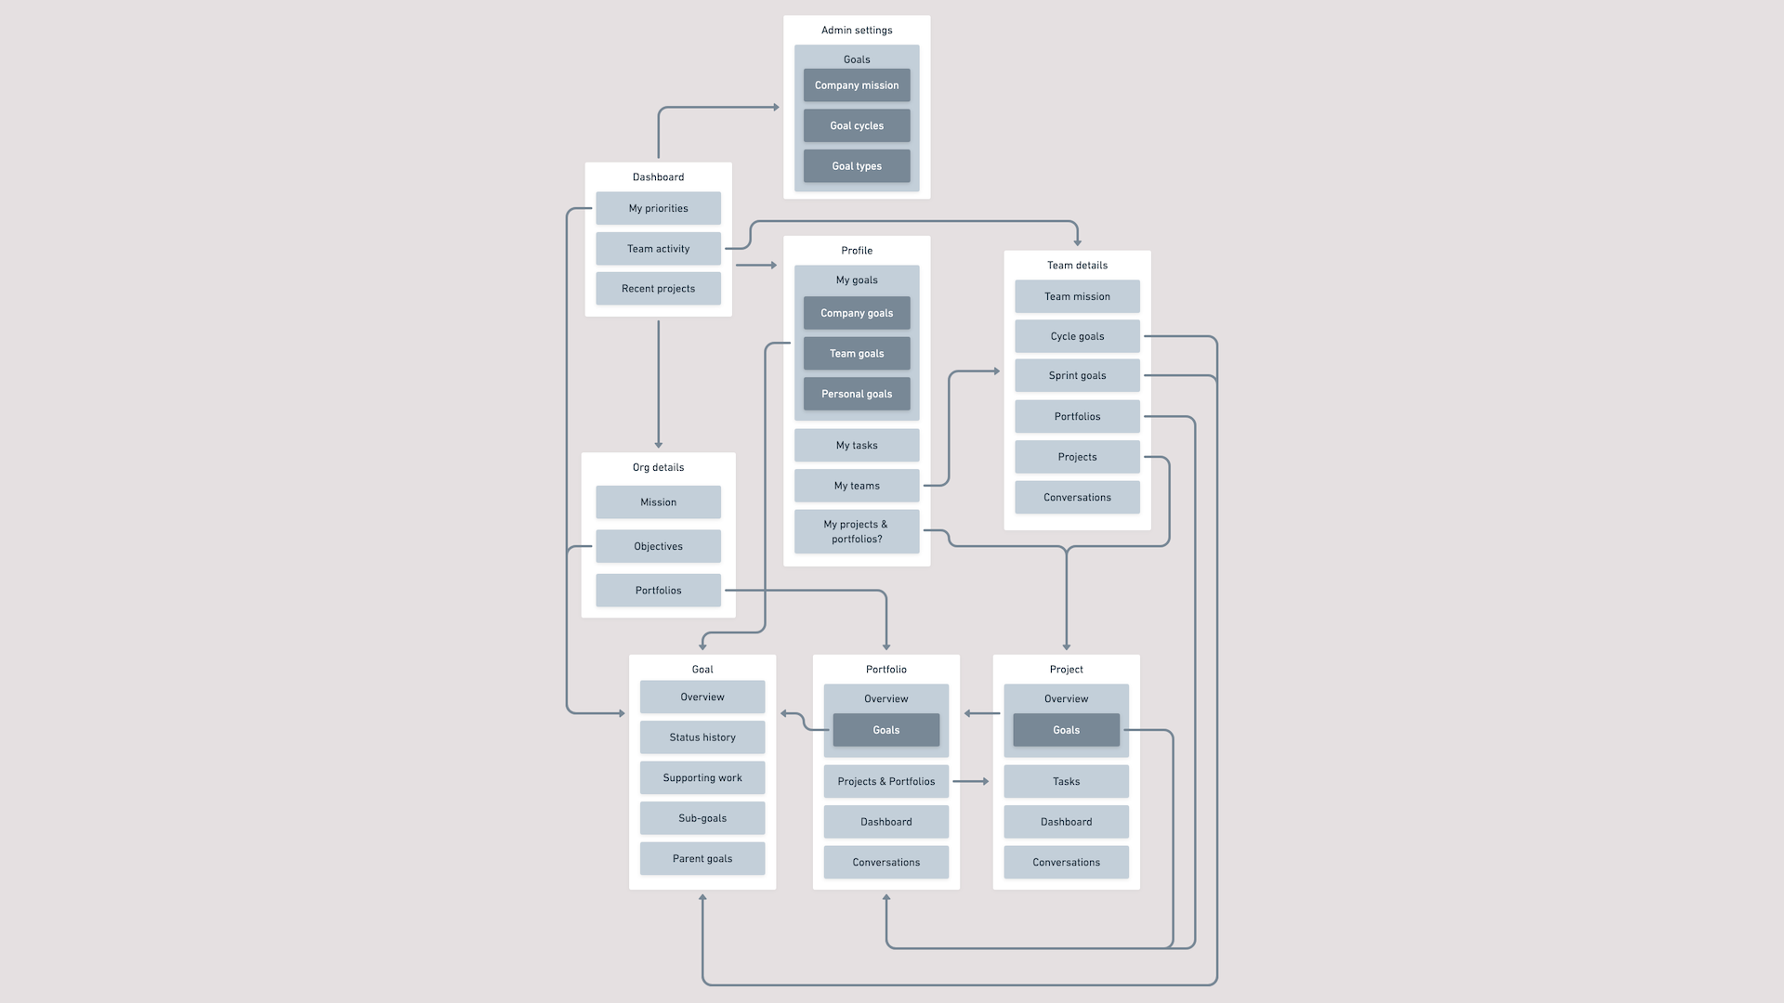Image resolution: width=1784 pixels, height=1003 pixels.
Task: Switch to Goals tab in Project panel
Action: [x=1065, y=729]
